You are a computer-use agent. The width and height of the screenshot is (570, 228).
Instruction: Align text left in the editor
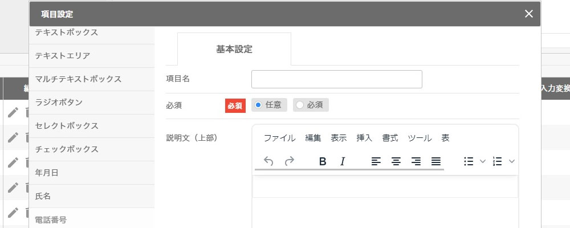pyautogui.click(x=376, y=161)
